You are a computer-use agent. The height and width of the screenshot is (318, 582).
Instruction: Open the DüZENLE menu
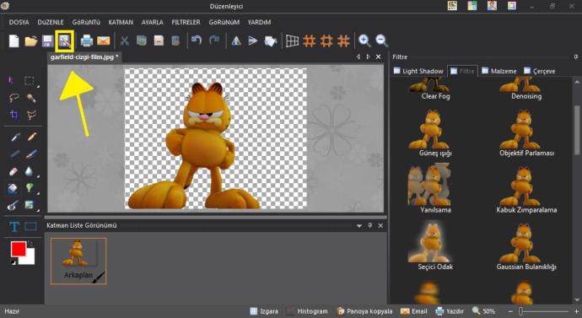(51, 22)
